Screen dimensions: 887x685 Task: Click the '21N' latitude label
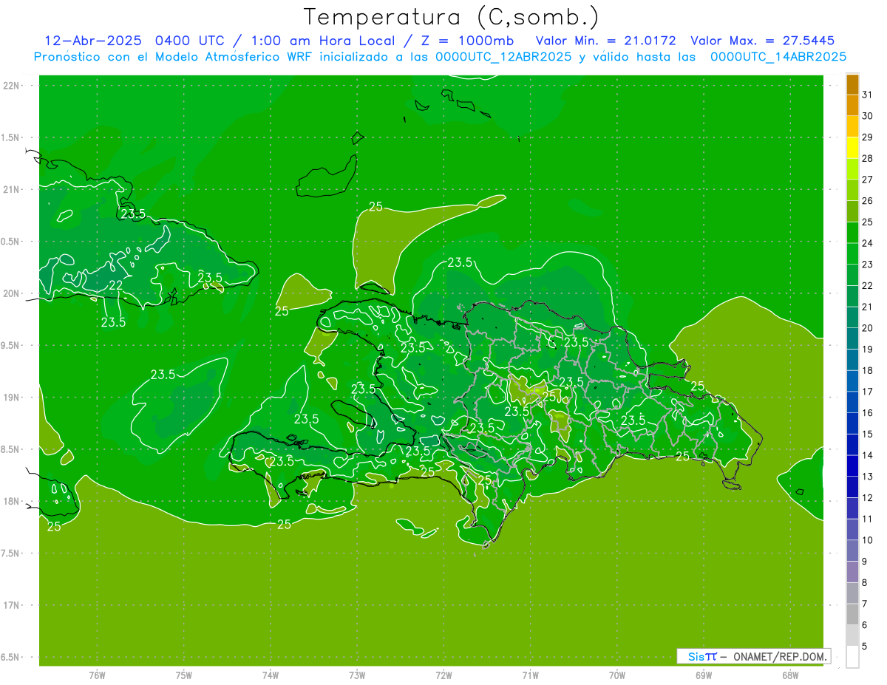pyautogui.click(x=11, y=189)
